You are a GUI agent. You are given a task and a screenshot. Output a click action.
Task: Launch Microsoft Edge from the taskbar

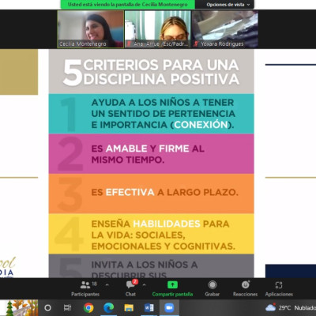[x=108, y=307]
